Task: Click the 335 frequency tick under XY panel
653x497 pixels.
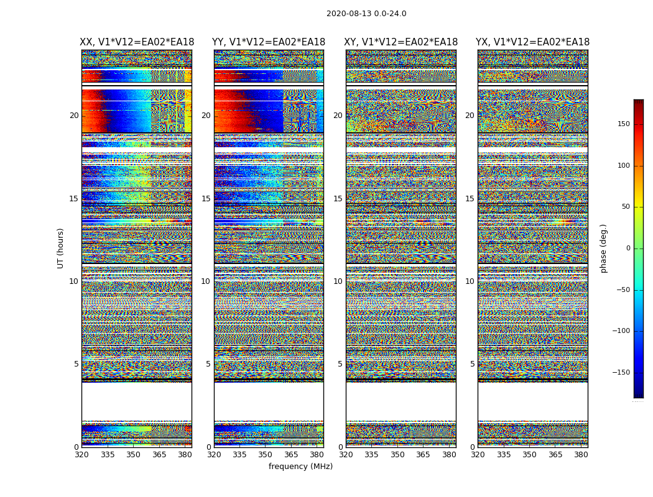Action: [371, 455]
